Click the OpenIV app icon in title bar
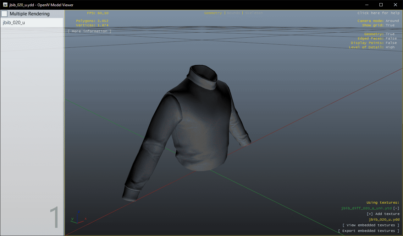This screenshot has height=236, width=403. point(5,5)
